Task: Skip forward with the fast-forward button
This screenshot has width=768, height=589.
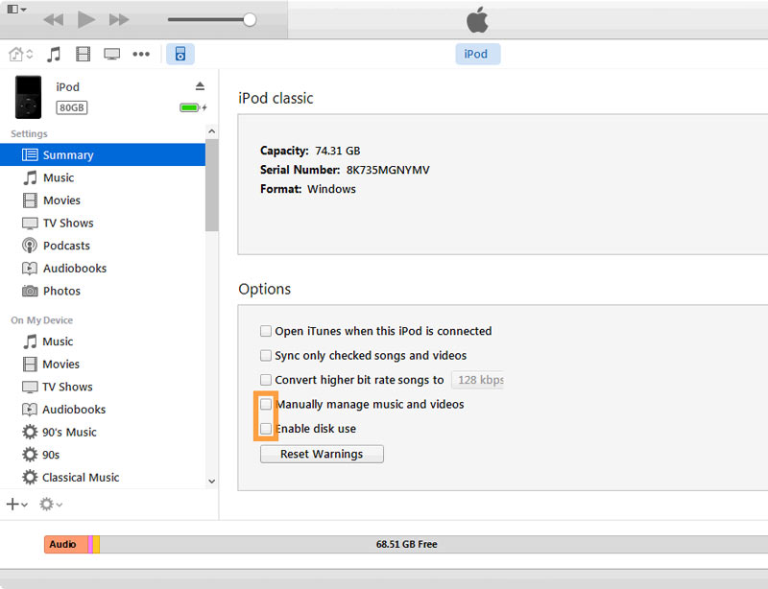Action: tap(119, 19)
